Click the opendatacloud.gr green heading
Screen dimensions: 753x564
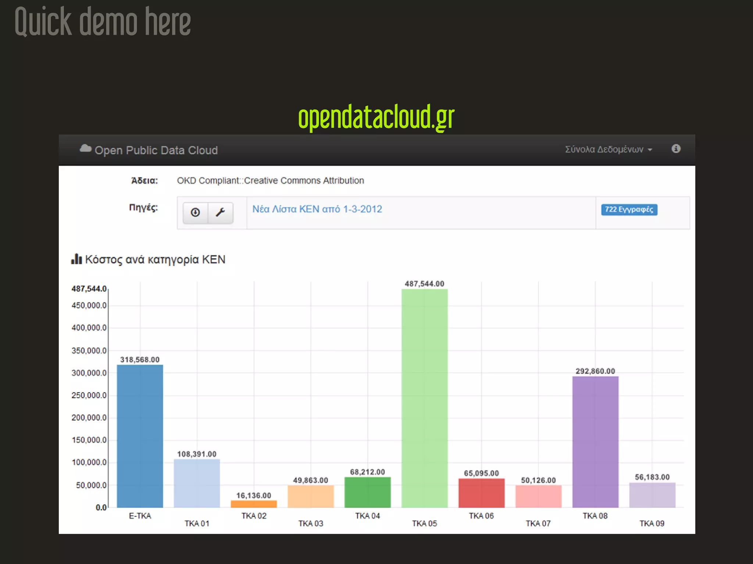point(376,117)
